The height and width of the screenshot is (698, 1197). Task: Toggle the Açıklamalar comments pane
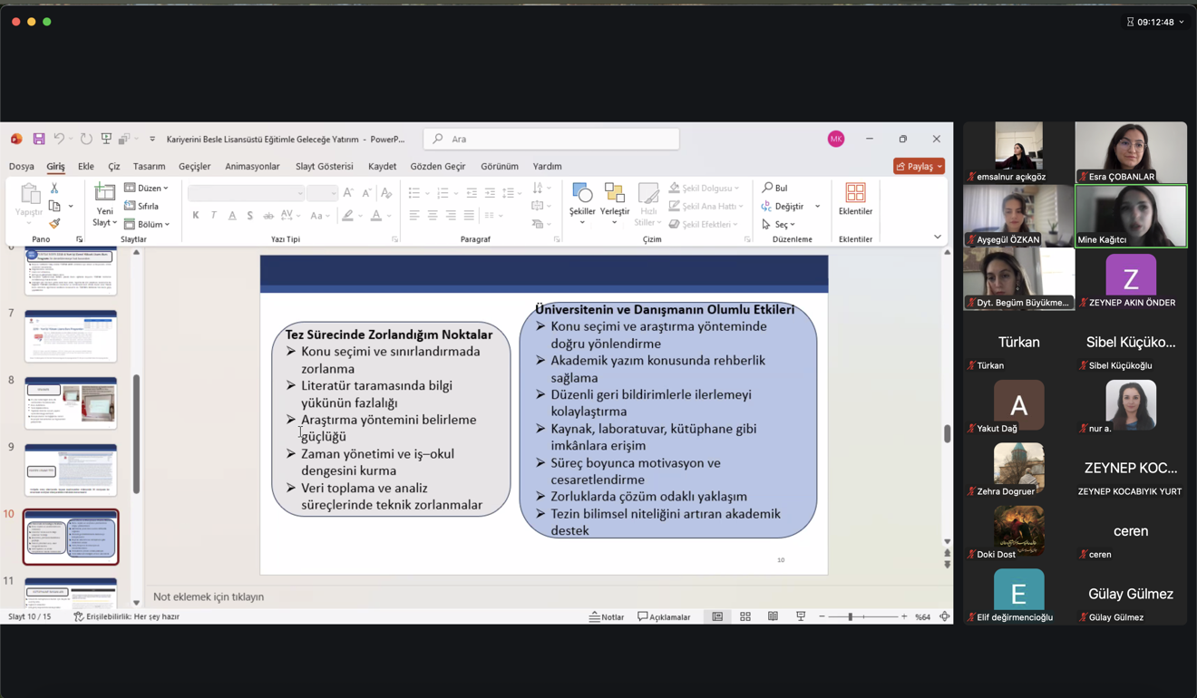coord(664,616)
